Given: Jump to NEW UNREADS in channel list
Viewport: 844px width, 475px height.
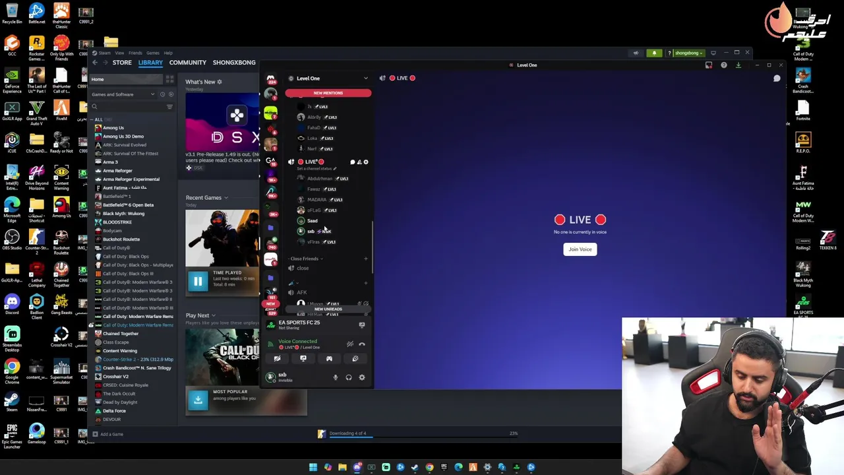Looking at the screenshot, I should point(328,309).
